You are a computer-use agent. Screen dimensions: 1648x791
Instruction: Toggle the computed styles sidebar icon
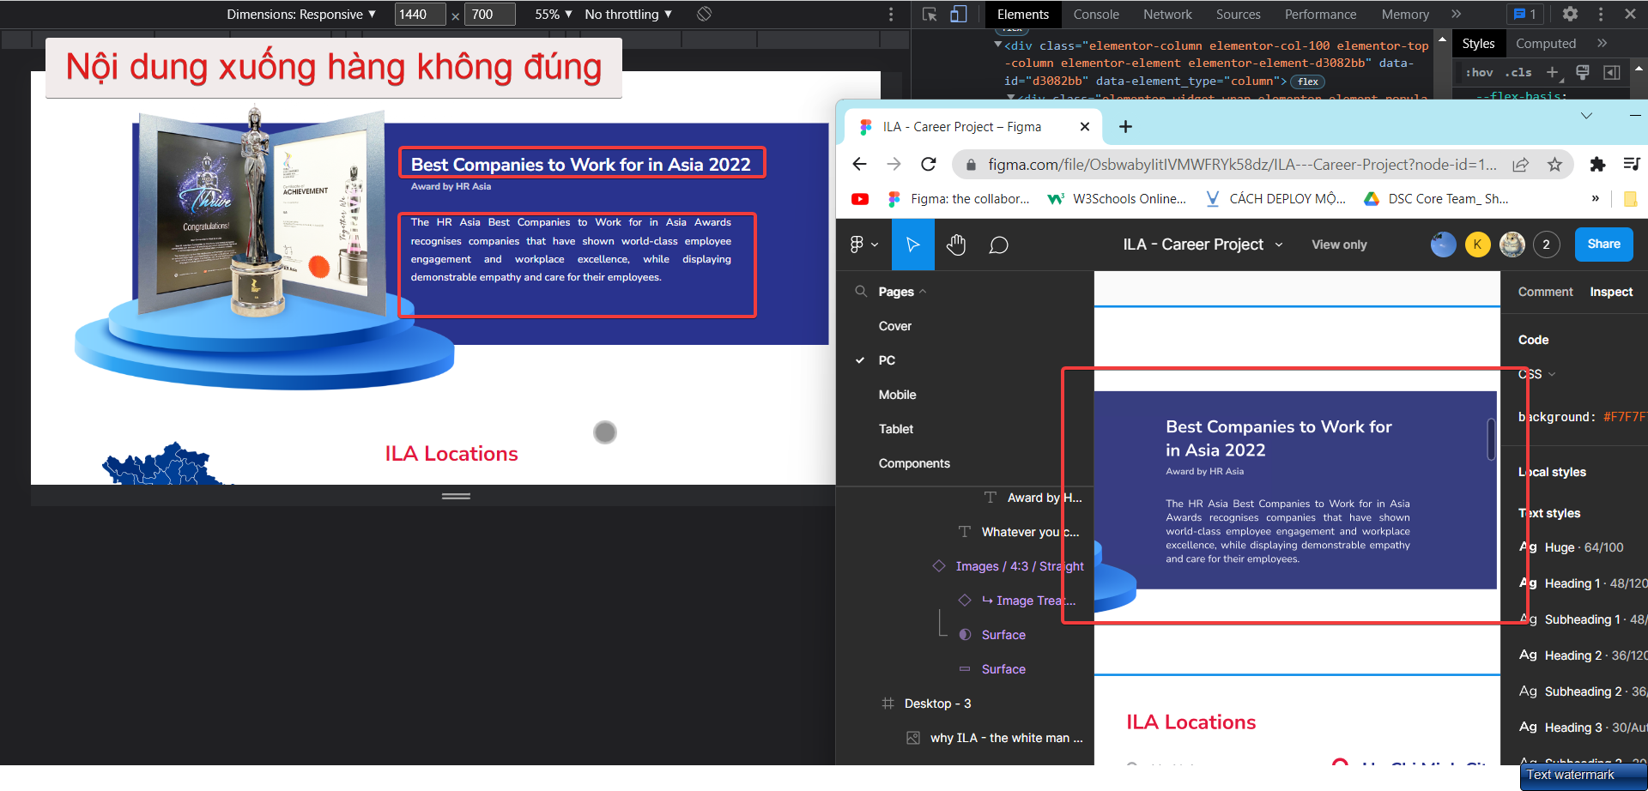click(x=1612, y=73)
